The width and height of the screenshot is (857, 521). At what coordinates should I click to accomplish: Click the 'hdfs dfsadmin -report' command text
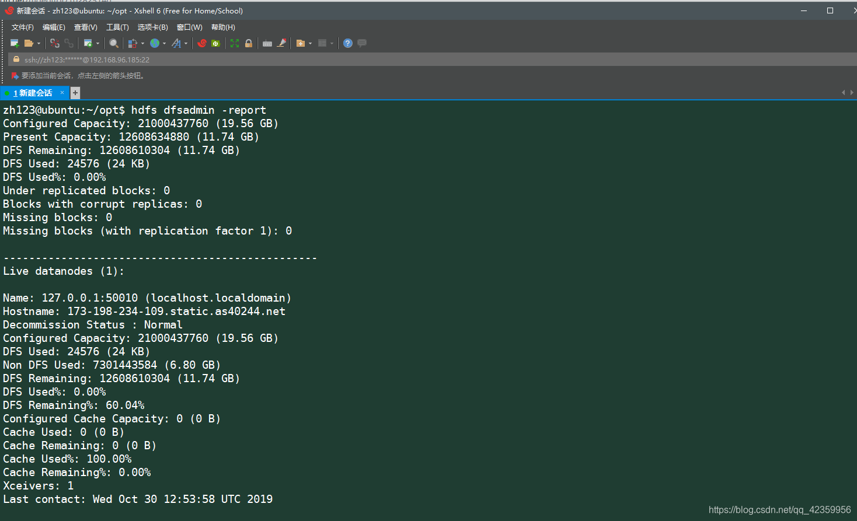coord(198,110)
